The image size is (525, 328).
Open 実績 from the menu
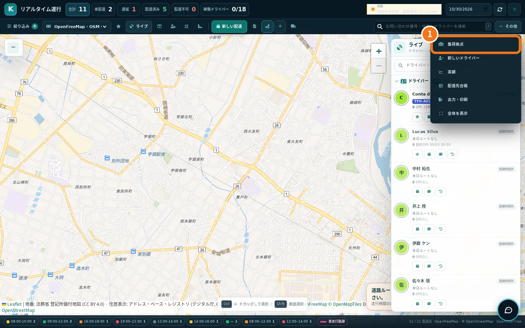[475, 72]
